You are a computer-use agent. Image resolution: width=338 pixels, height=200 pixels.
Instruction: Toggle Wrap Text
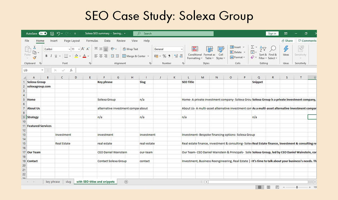click(130, 49)
